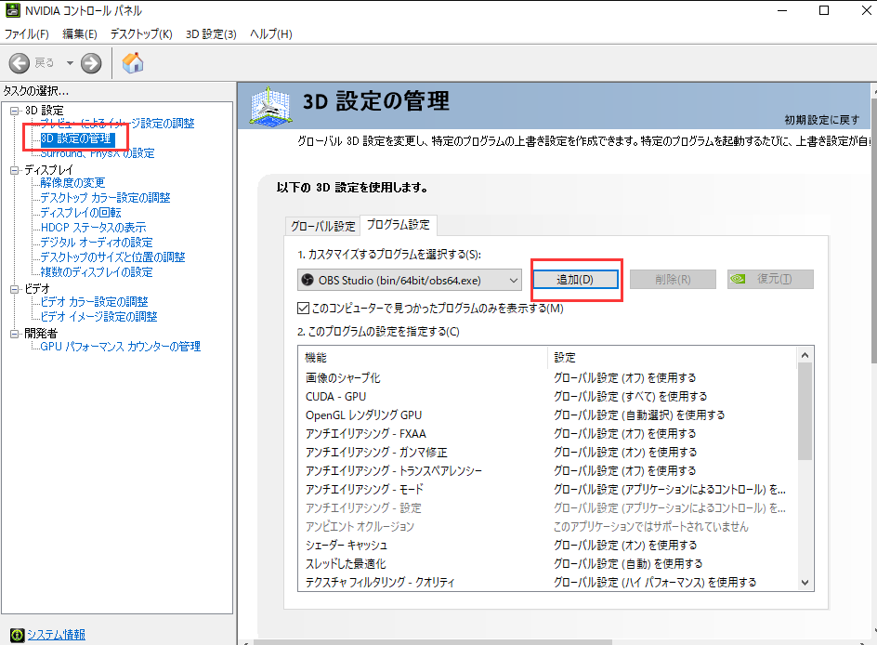Select the テクスチャ フィルタリング - クオリティ row

pyautogui.click(x=547, y=583)
